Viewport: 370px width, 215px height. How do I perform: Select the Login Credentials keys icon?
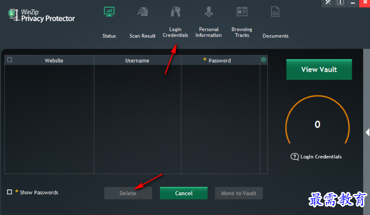(x=175, y=11)
